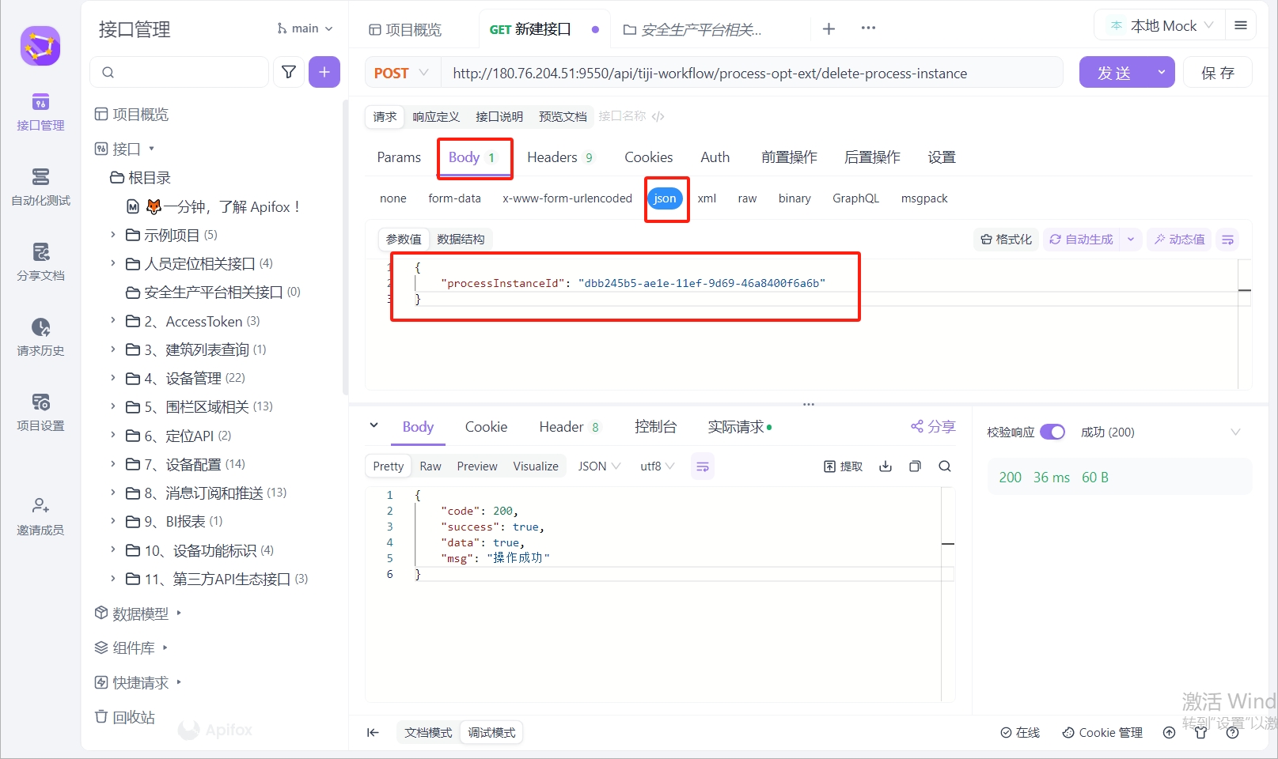Switch to 文档模式
Viewport: 1278px width, 759px height.
point(428,733)
